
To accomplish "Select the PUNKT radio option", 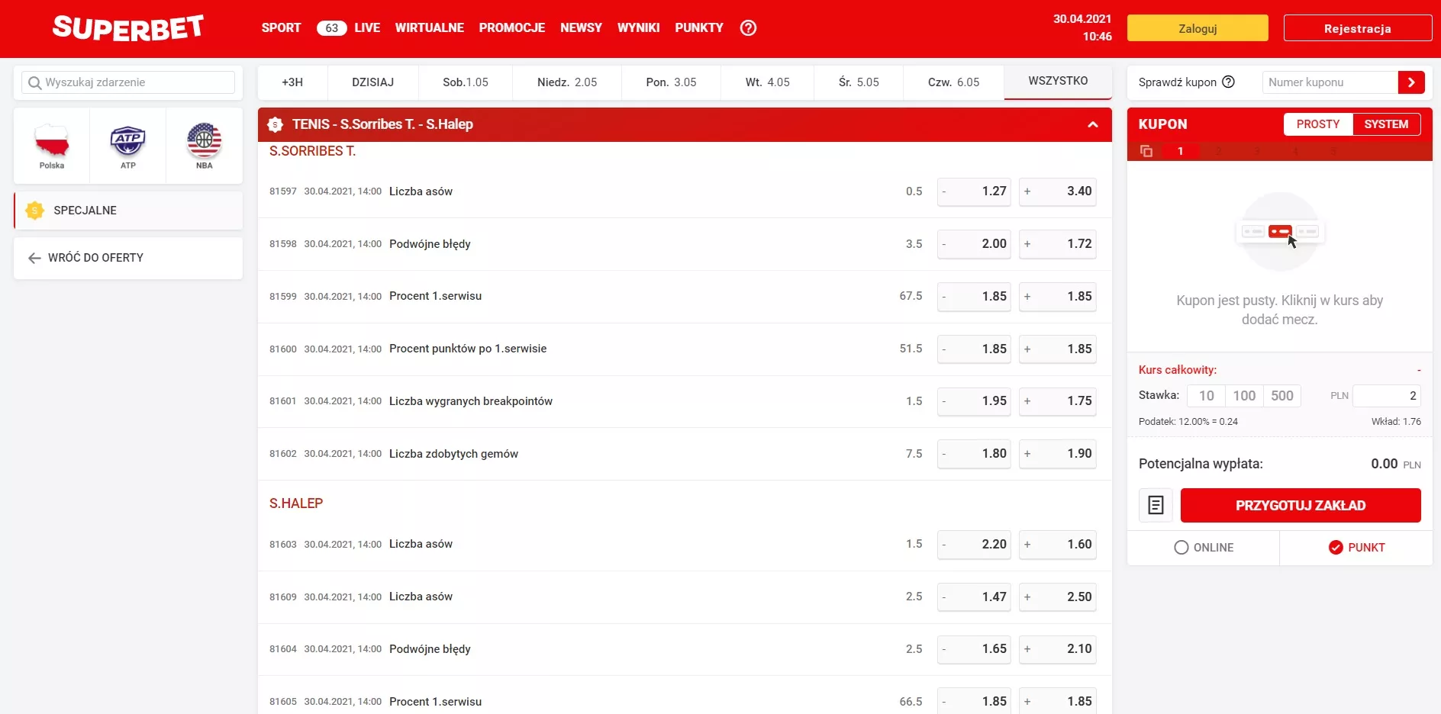I will (x=1356, y=548).
